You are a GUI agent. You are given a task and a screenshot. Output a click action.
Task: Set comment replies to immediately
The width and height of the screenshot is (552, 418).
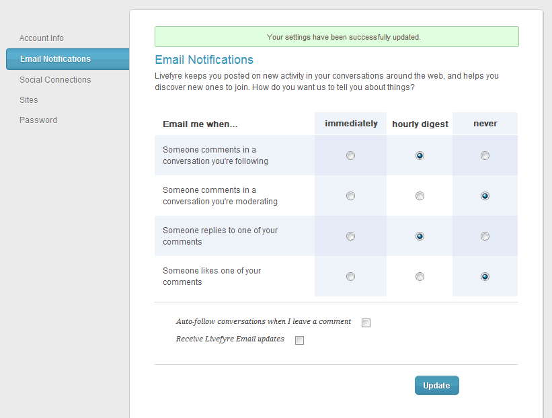click(350, 237)
